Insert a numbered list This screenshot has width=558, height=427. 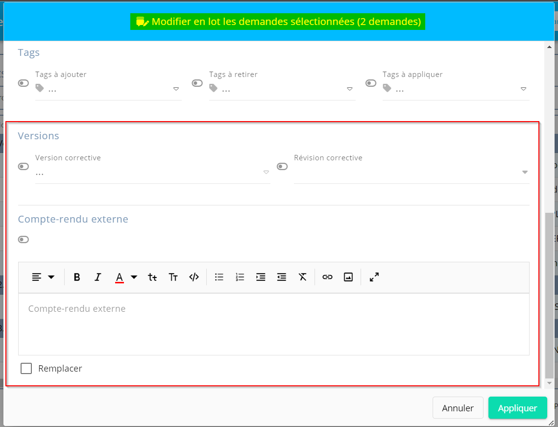coord(240,277)
